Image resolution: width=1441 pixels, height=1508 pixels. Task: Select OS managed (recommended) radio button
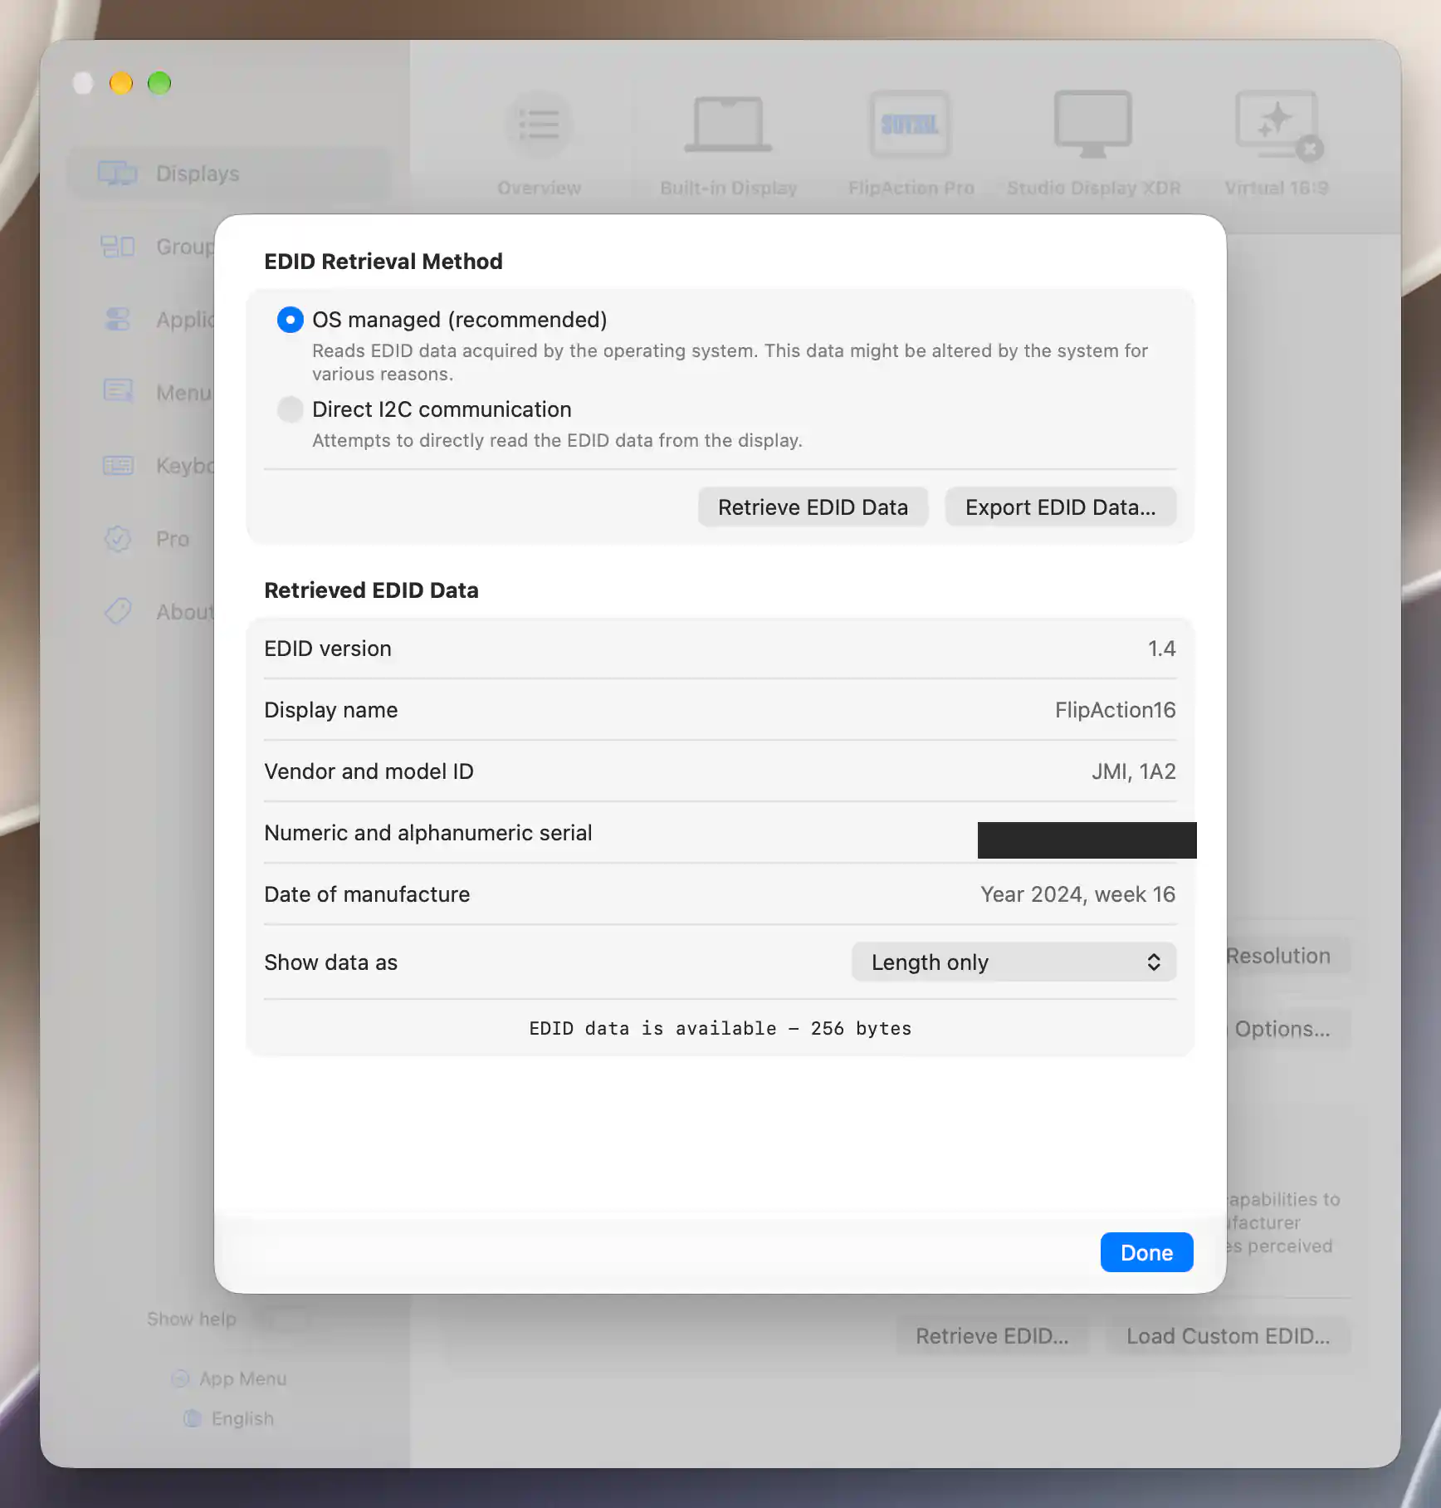(290, 320)
